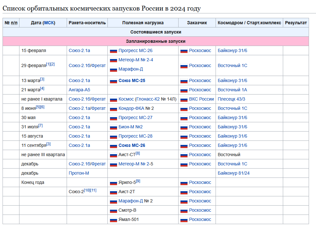Open the Протон-М rocket link
This screenshot has width=316, height=227.
[79, 173]
